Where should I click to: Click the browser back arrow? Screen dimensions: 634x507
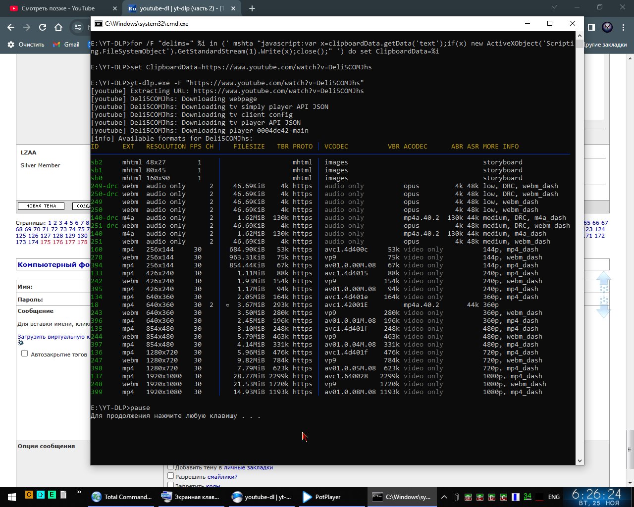(11, 27)
